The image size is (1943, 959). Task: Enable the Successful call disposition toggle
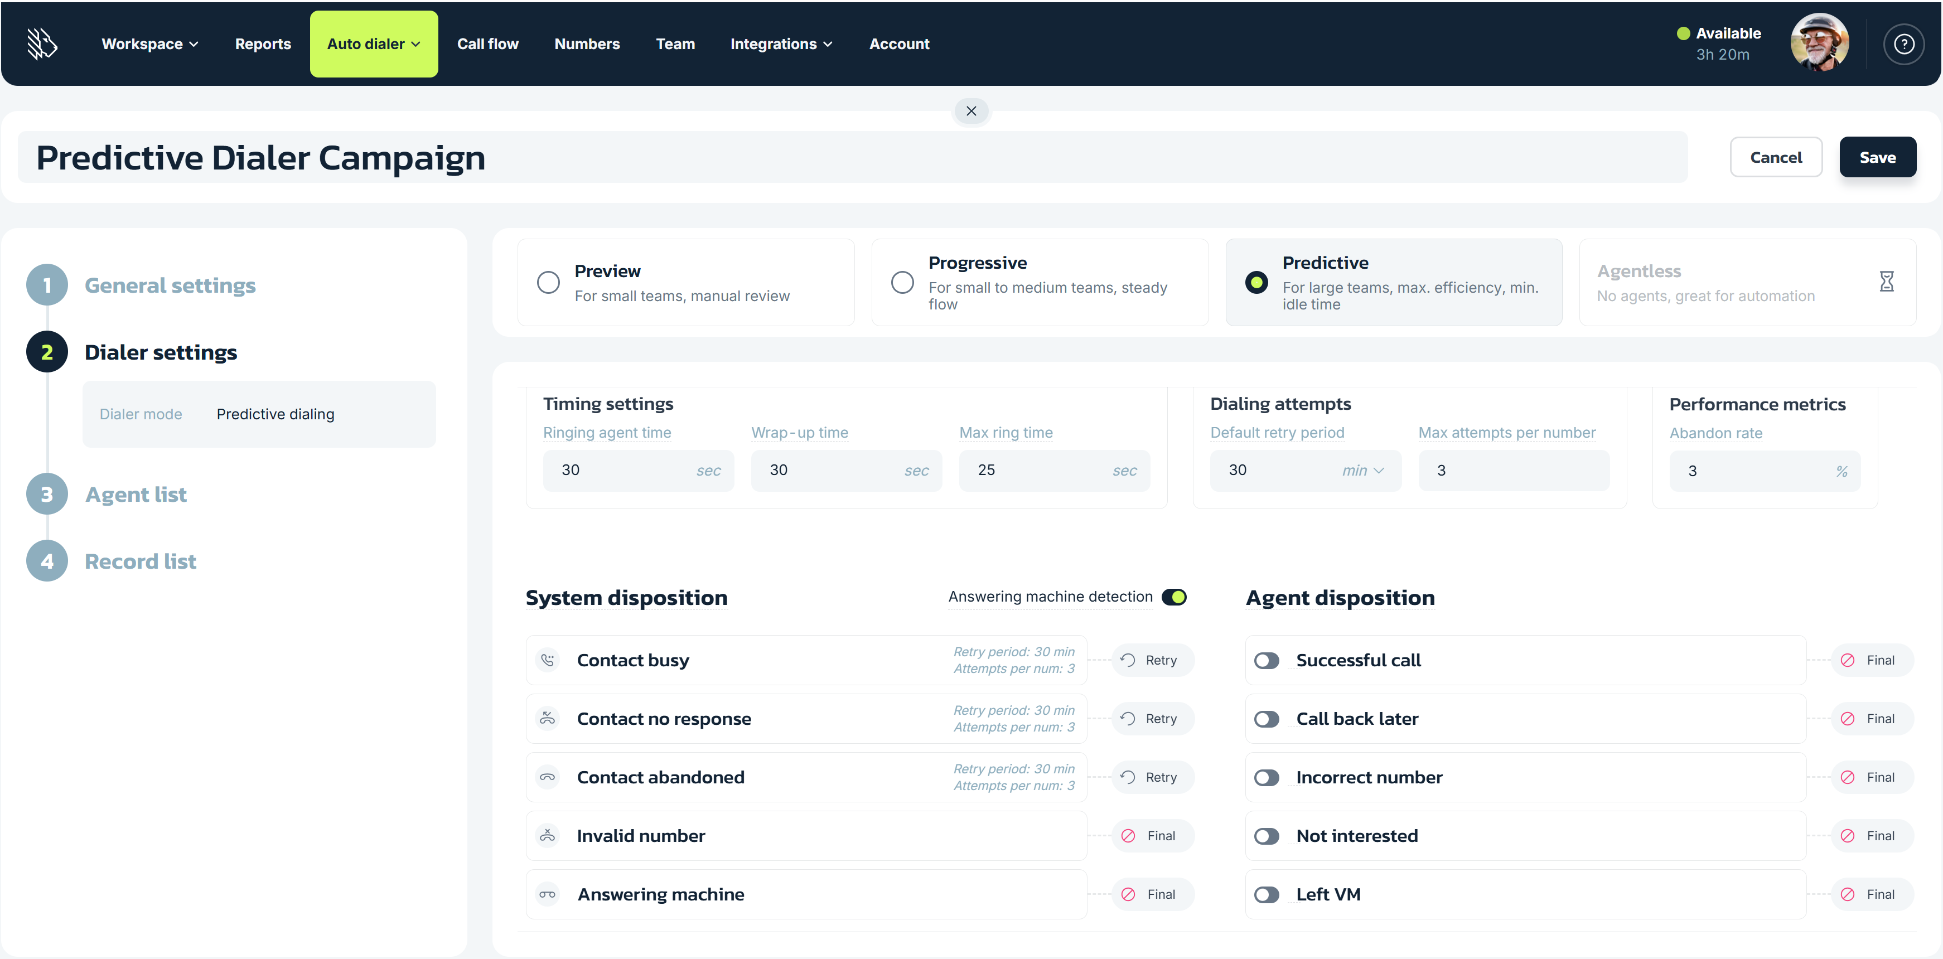pos(1267,661)
